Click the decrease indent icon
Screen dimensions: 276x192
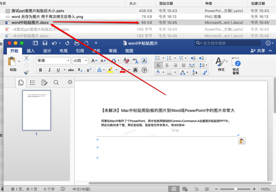[x=193, y=58]
